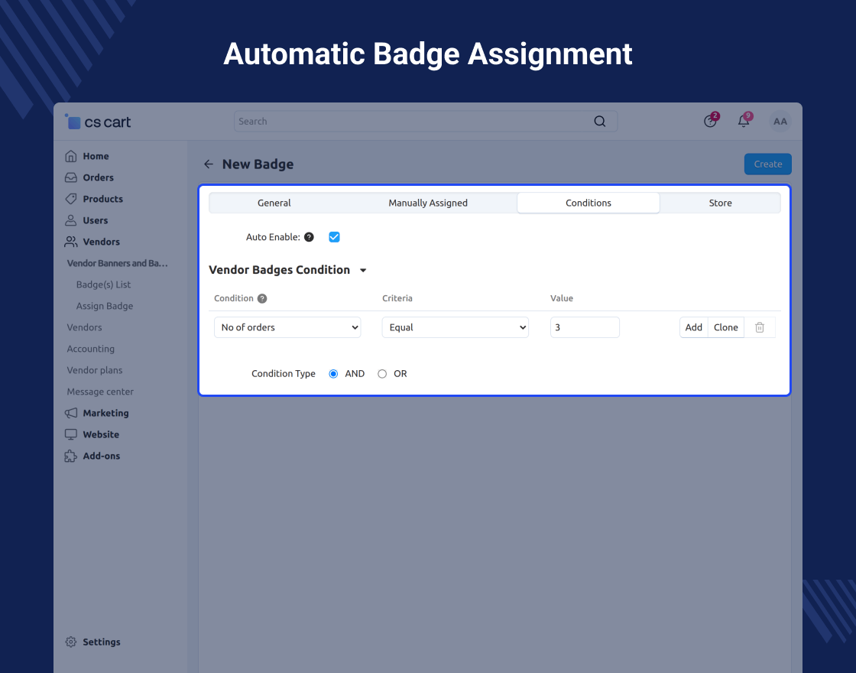The width and height of the screenshot is (856, 673).
Task: Delete condition row with trash icon
Action: pyautogui.click(x=760, y=327)
